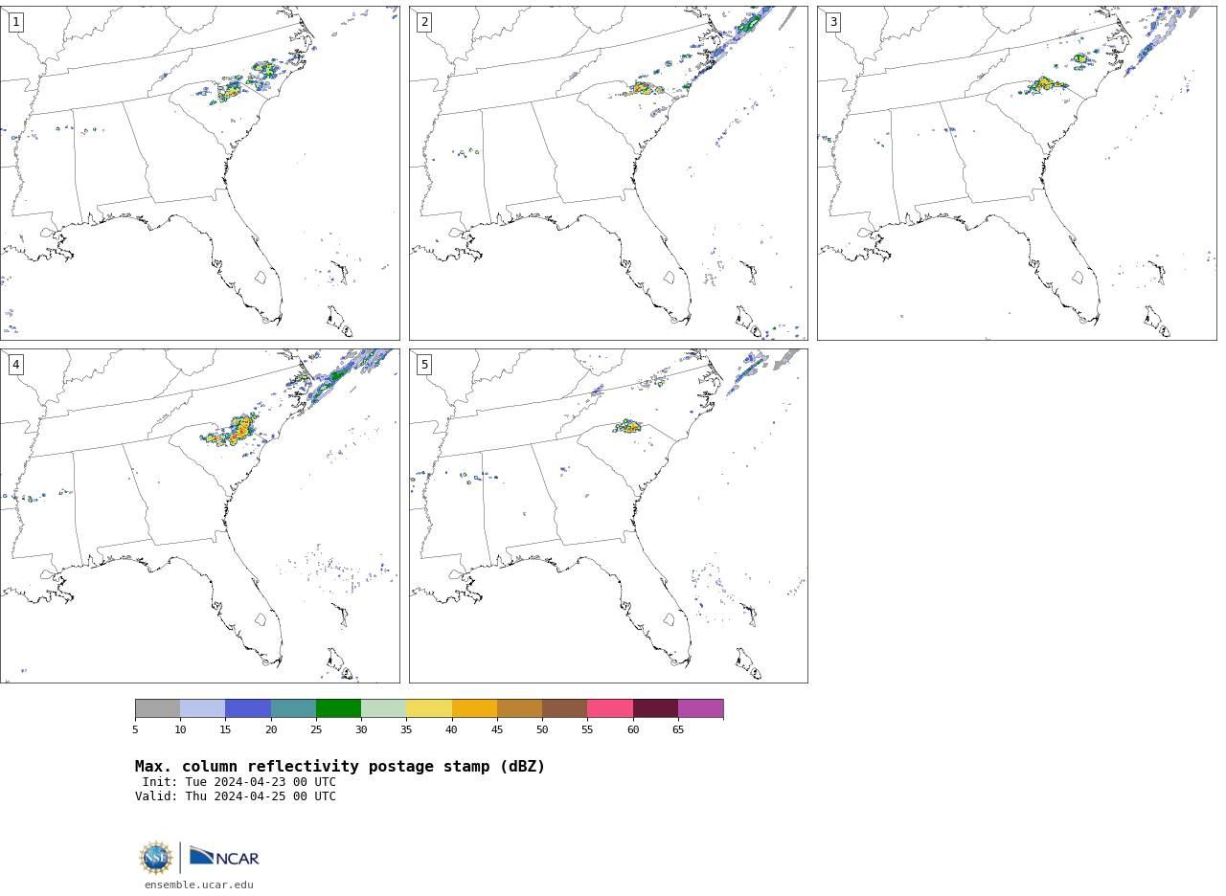
Task: Open ensemble member 2 reflectivity map
Action: point(608,173)
